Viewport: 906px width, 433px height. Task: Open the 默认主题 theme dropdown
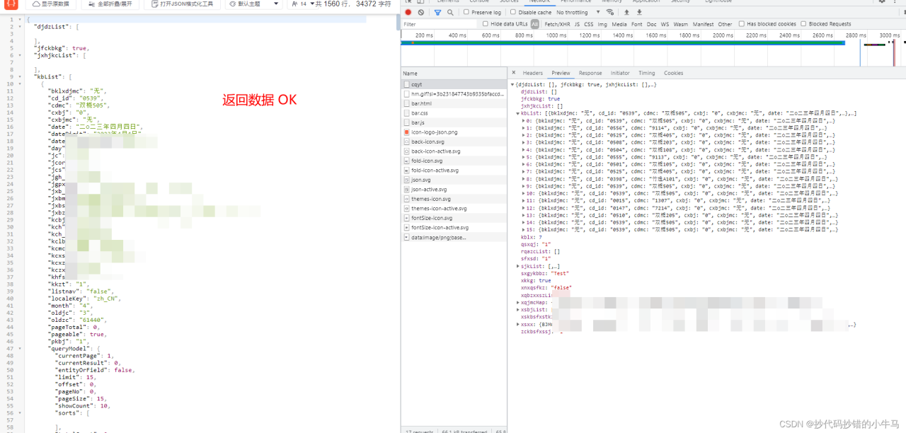pyautogui.click(x=246, y=4)
